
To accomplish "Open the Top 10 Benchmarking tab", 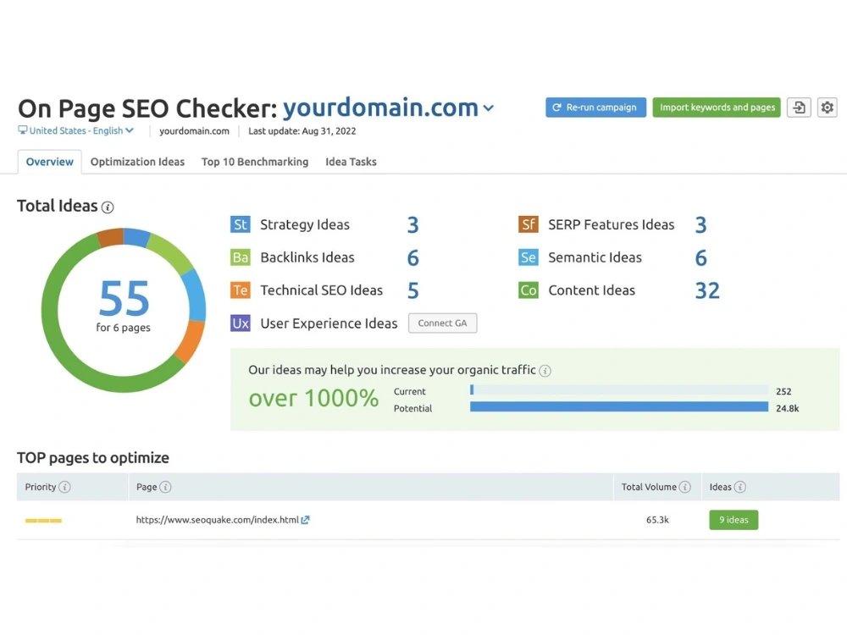I will point(255,162).
